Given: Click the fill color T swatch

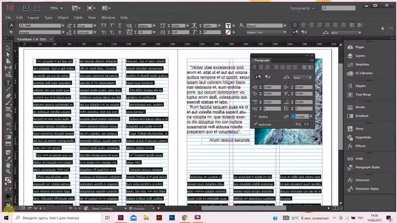Looking at the screenshot, I should point(228,25).
